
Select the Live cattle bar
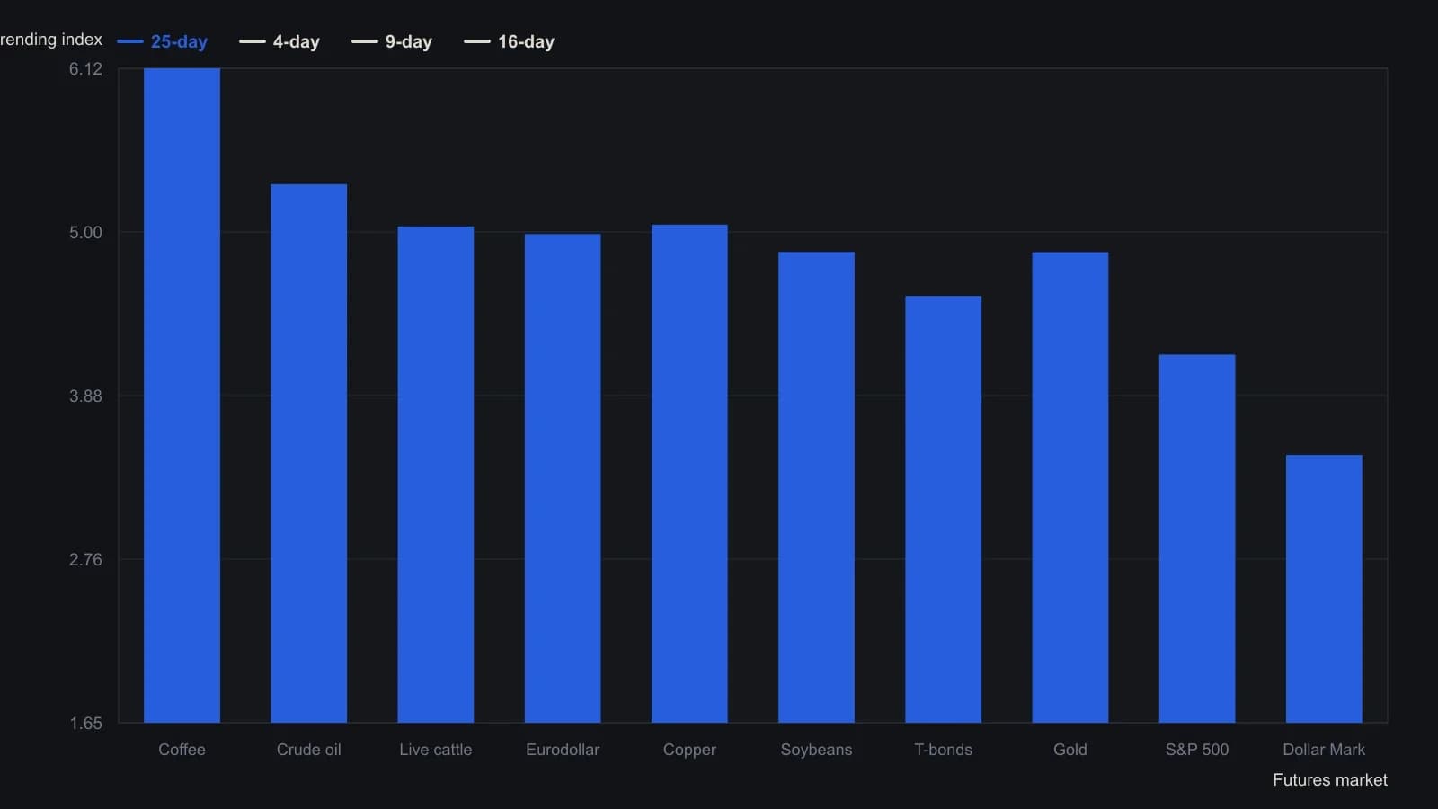(x=436, y=475)
